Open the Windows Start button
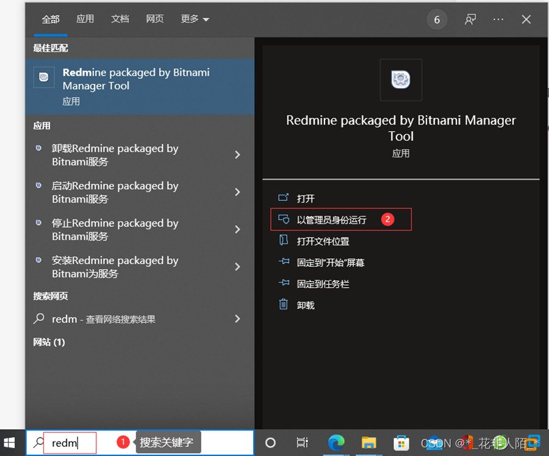 click(9, 443)
